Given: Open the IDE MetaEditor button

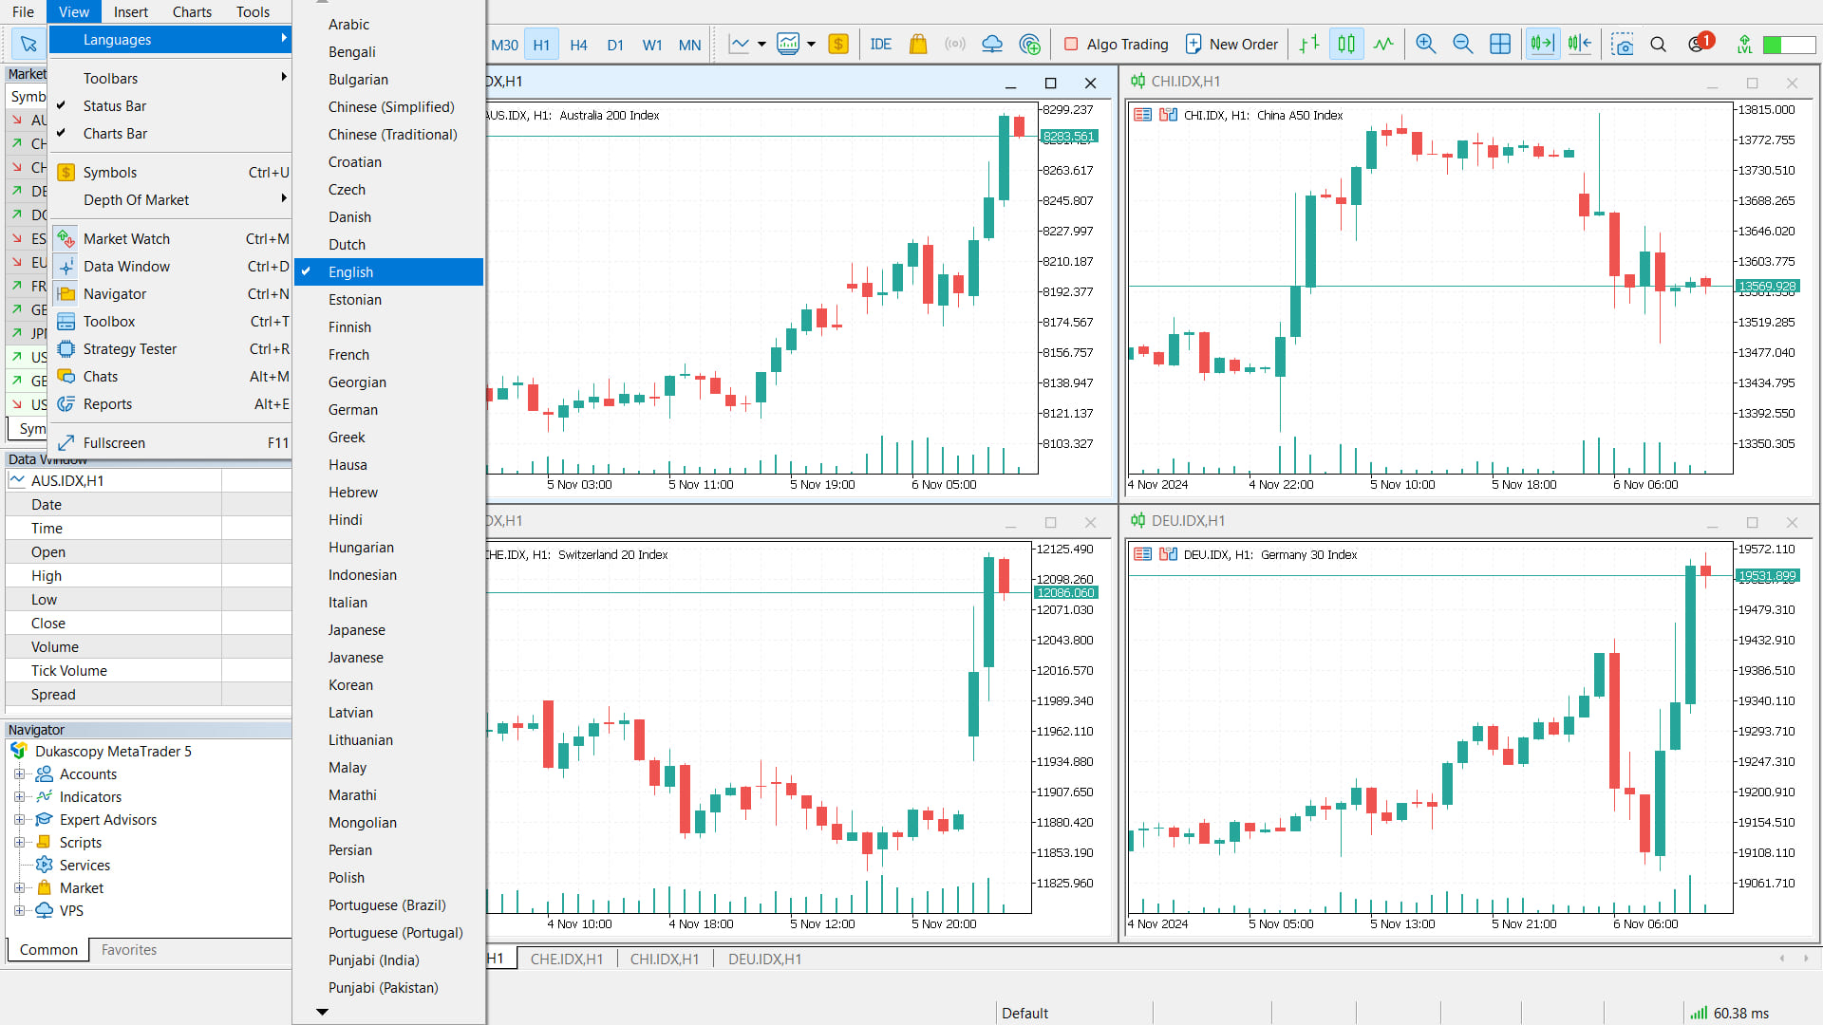Looking at the screenshot, I should pyautogui.click(x=881, y=44).
